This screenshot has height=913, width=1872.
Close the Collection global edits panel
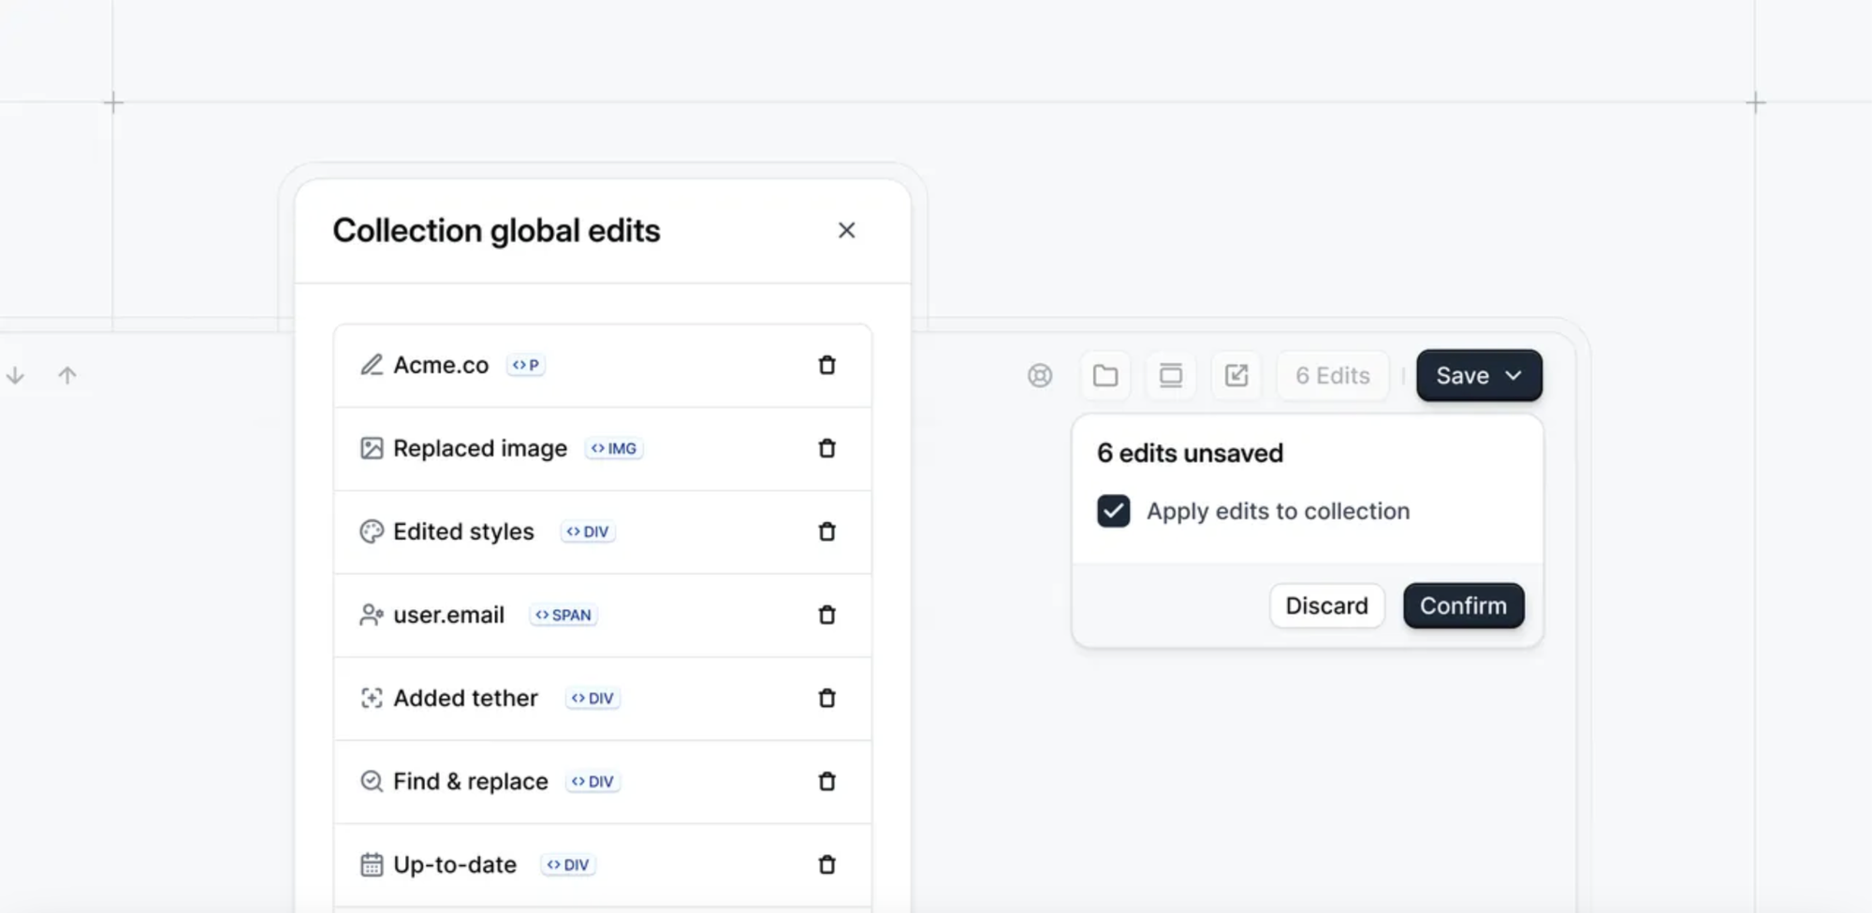(x=846, y=230)
